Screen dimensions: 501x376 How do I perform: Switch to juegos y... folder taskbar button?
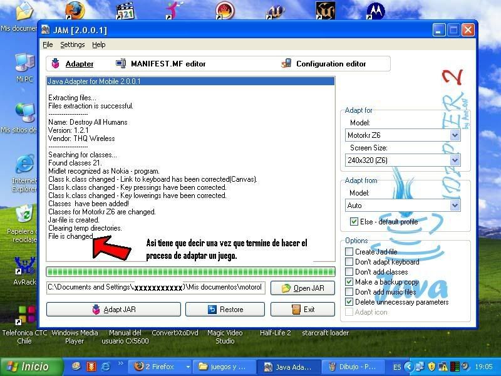(225, 367)
